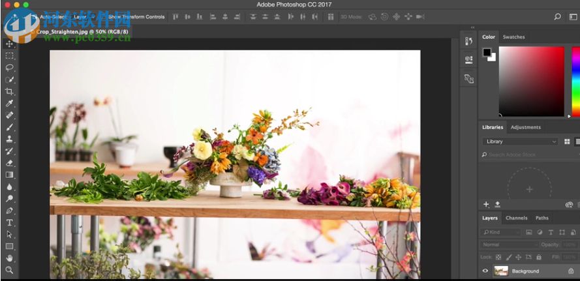Image resolution: width=580 pixels, height=281 pixels.
Task: Select the Pen tool
Action: 9,211
